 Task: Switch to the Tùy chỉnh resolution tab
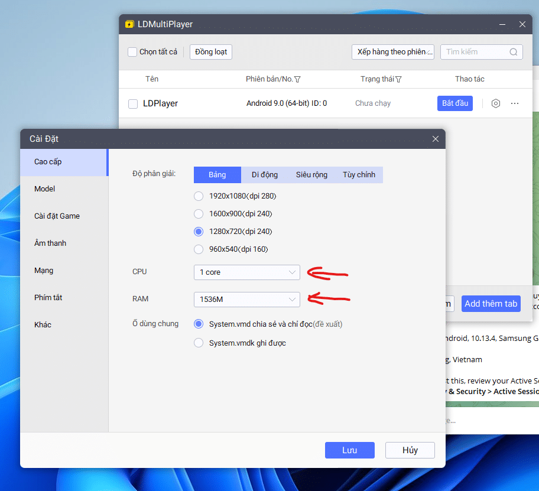[x=359, y=174]
